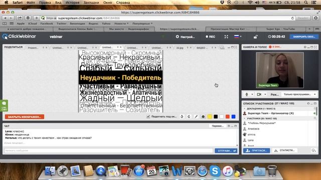Rotate image clockwise icon

[x=189, y=116]
